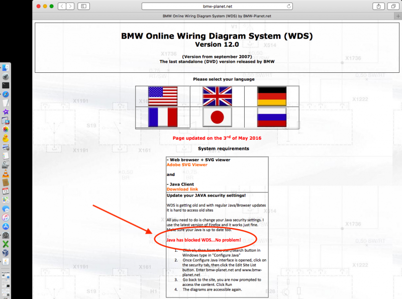Select the Russian flag language
Viewport: 402px width, 299px height.
click(x=272, y=117)
